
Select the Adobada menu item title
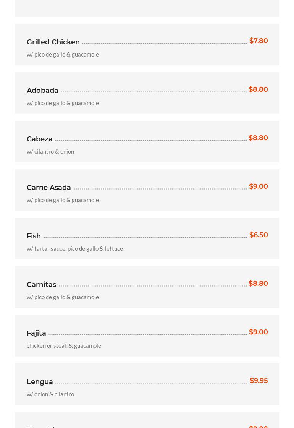(x=42, y=91)
